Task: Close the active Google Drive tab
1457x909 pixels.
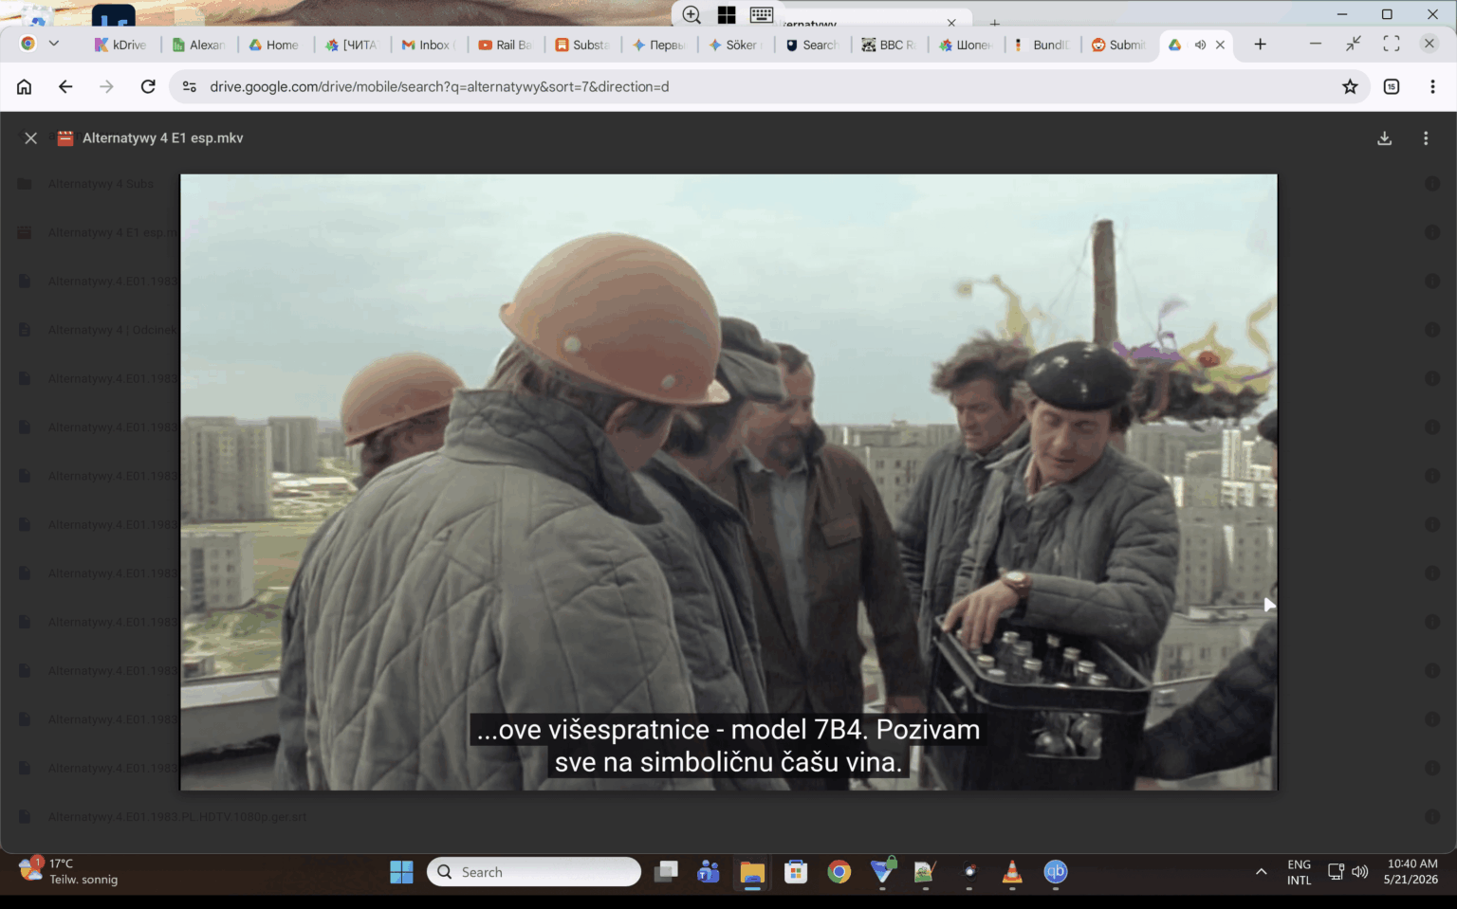Action: click(1221, 45)
